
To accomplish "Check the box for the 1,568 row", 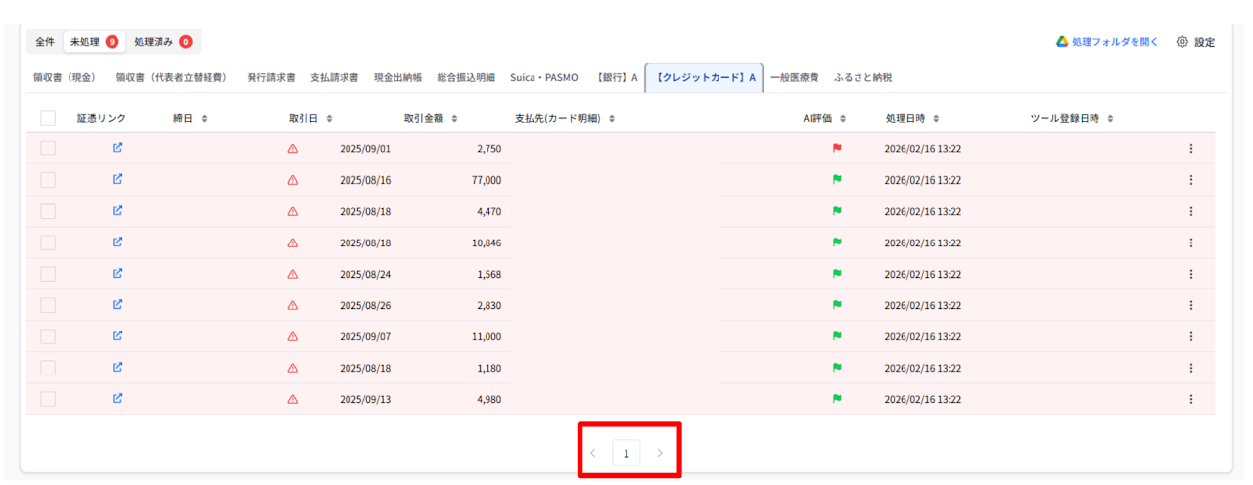I will (48, 274).
